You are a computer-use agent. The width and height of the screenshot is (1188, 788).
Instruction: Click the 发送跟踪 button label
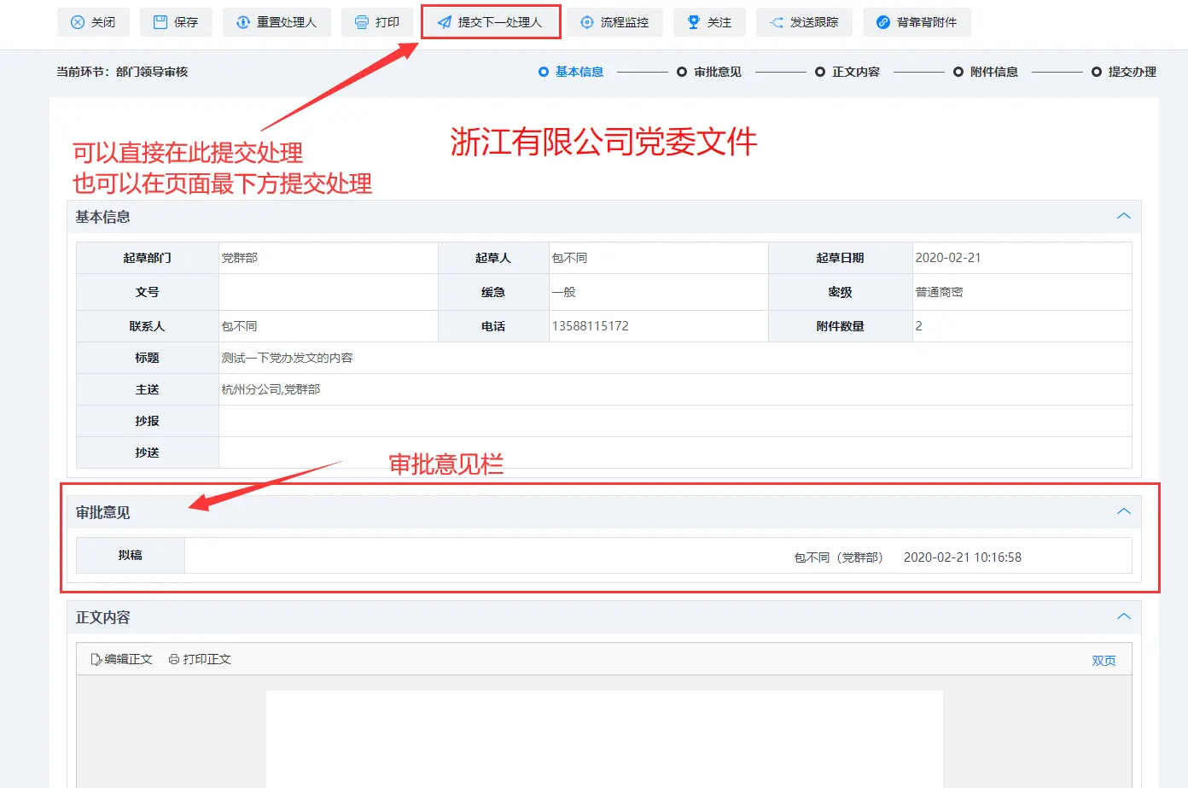814,22
